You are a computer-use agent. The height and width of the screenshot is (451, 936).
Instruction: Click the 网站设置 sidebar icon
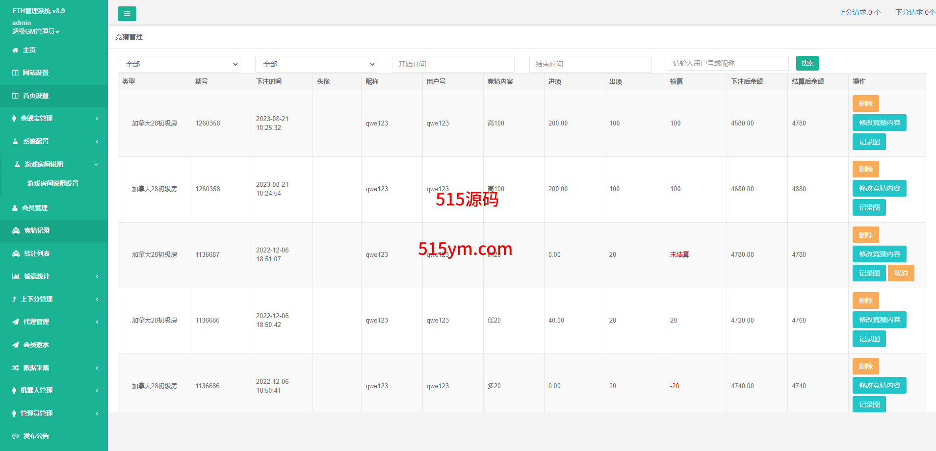tap(15, 73)
